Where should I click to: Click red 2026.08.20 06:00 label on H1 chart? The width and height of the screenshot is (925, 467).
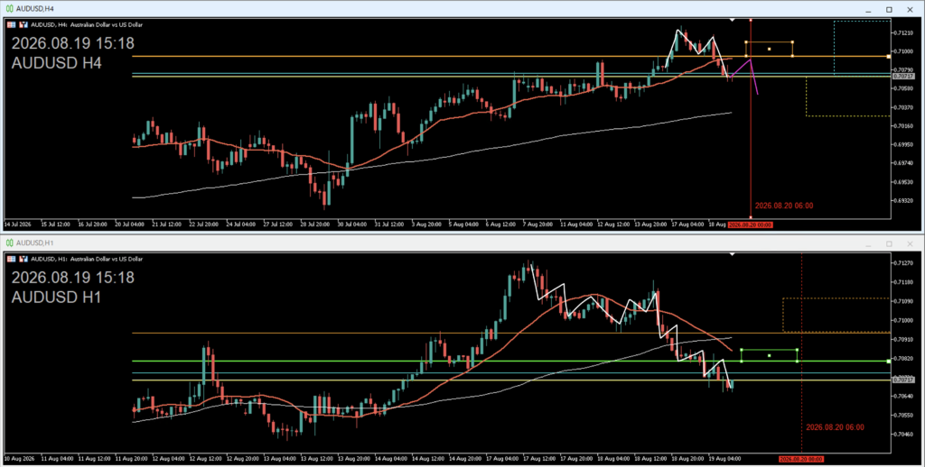(835, 427)
